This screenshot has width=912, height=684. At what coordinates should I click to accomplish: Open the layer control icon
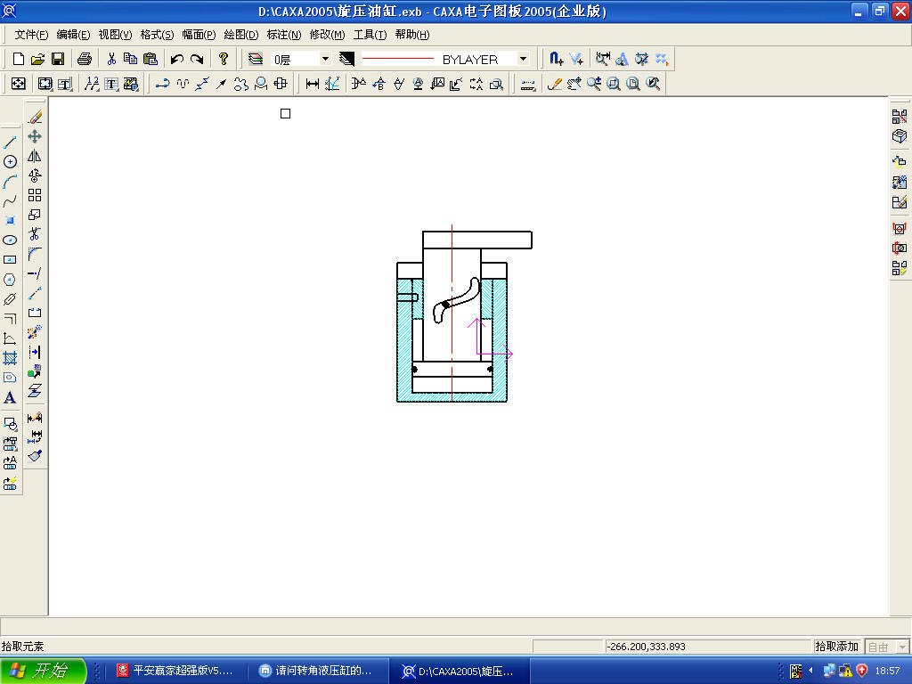(256, 59)
